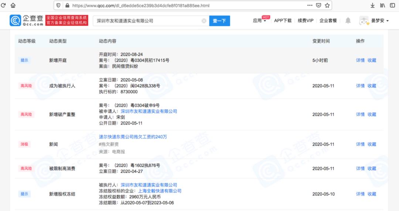View site security lock icon

point(67,5)
